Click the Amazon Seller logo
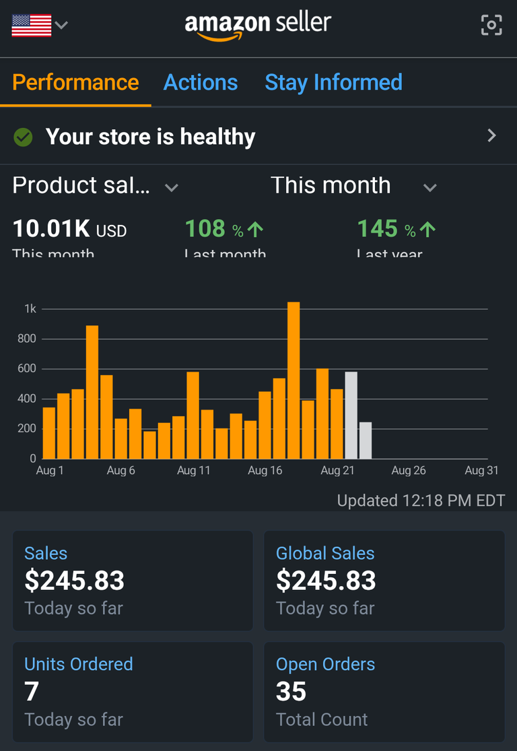 [258, 26]
